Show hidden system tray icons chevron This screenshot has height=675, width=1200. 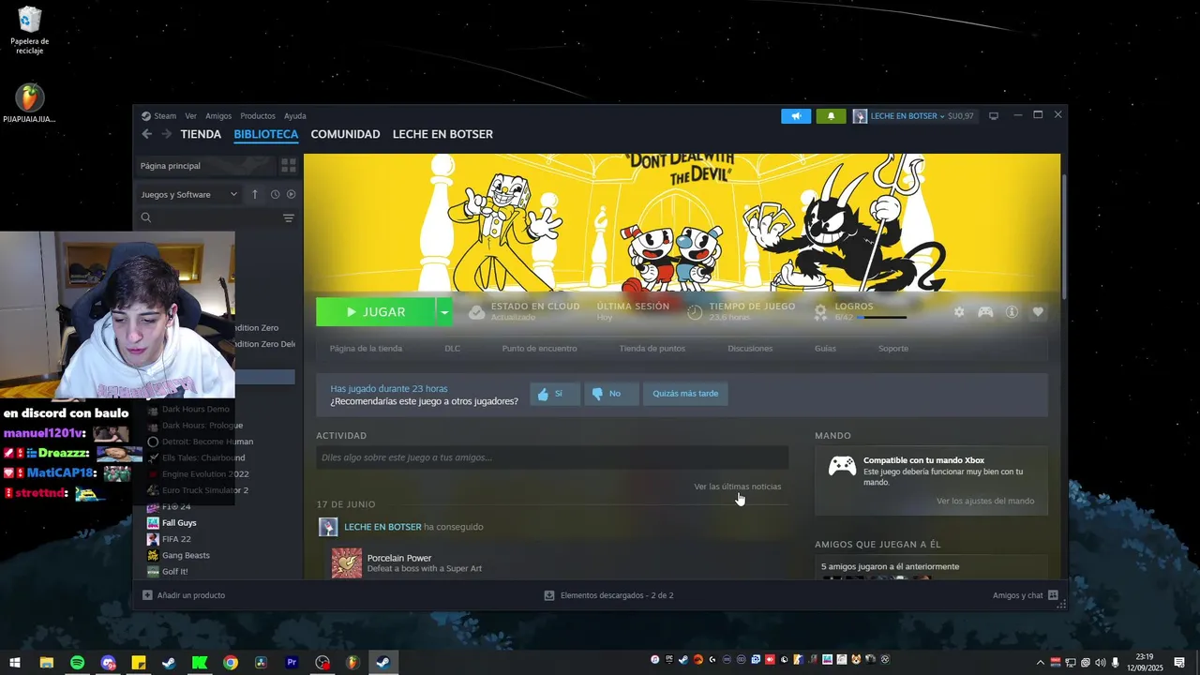tap(1040, 663)
